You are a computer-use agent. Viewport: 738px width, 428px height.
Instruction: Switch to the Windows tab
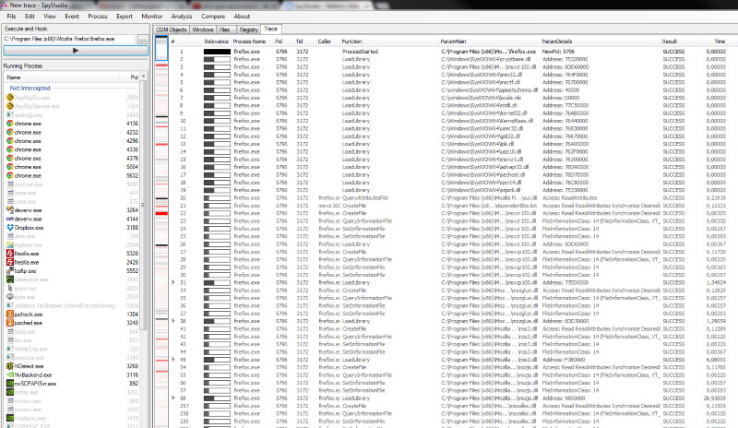[203, 30]
